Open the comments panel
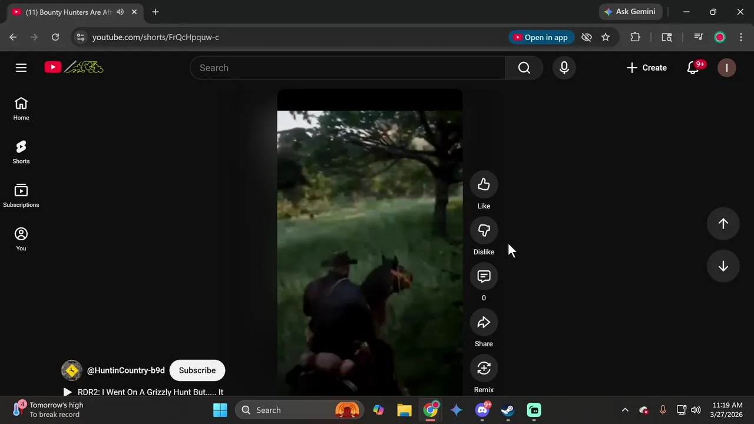Viewport: 754px width, 424px height. [484, 277]
